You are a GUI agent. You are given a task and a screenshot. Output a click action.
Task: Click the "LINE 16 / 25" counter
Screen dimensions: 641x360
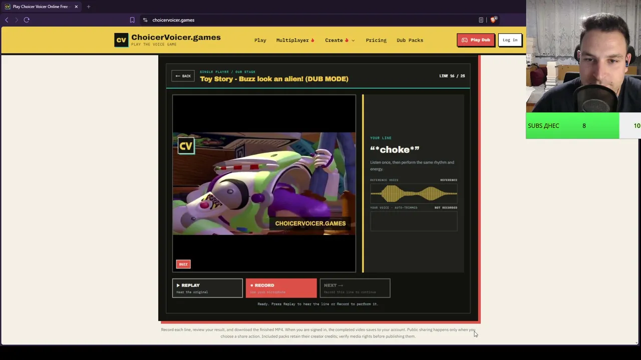coord(452,76)
